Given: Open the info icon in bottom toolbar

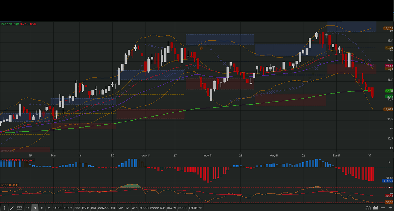Looking at the screenshot, I should 4,208.
